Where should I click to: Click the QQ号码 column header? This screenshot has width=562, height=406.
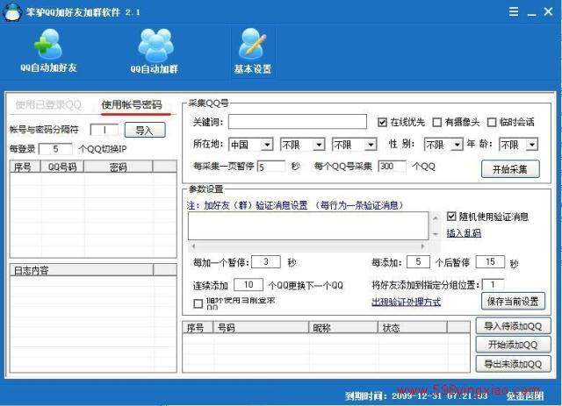point(62,167)
